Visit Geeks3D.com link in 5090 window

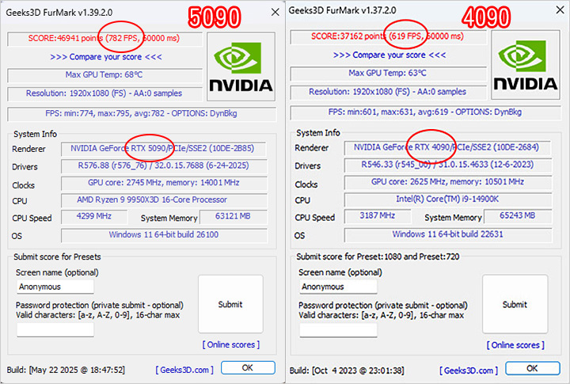click(184, 370)
